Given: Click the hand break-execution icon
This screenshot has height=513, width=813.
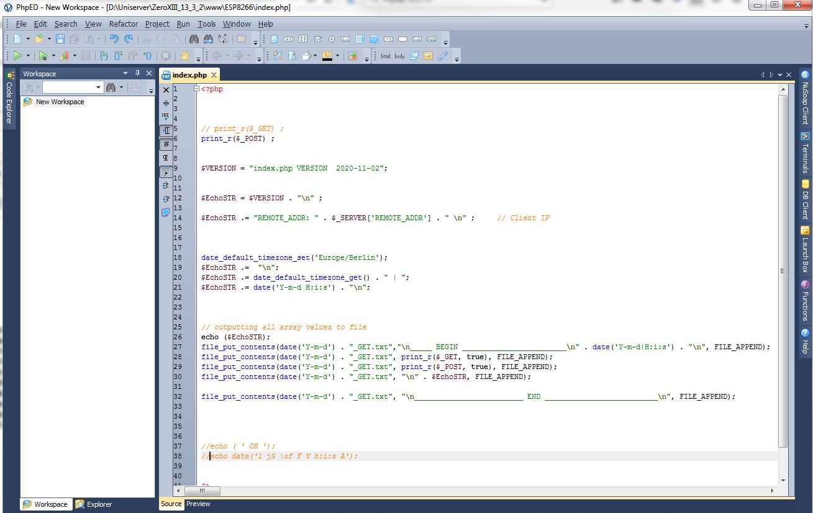Looking at the screenshot, I should [x=184, y=56].
